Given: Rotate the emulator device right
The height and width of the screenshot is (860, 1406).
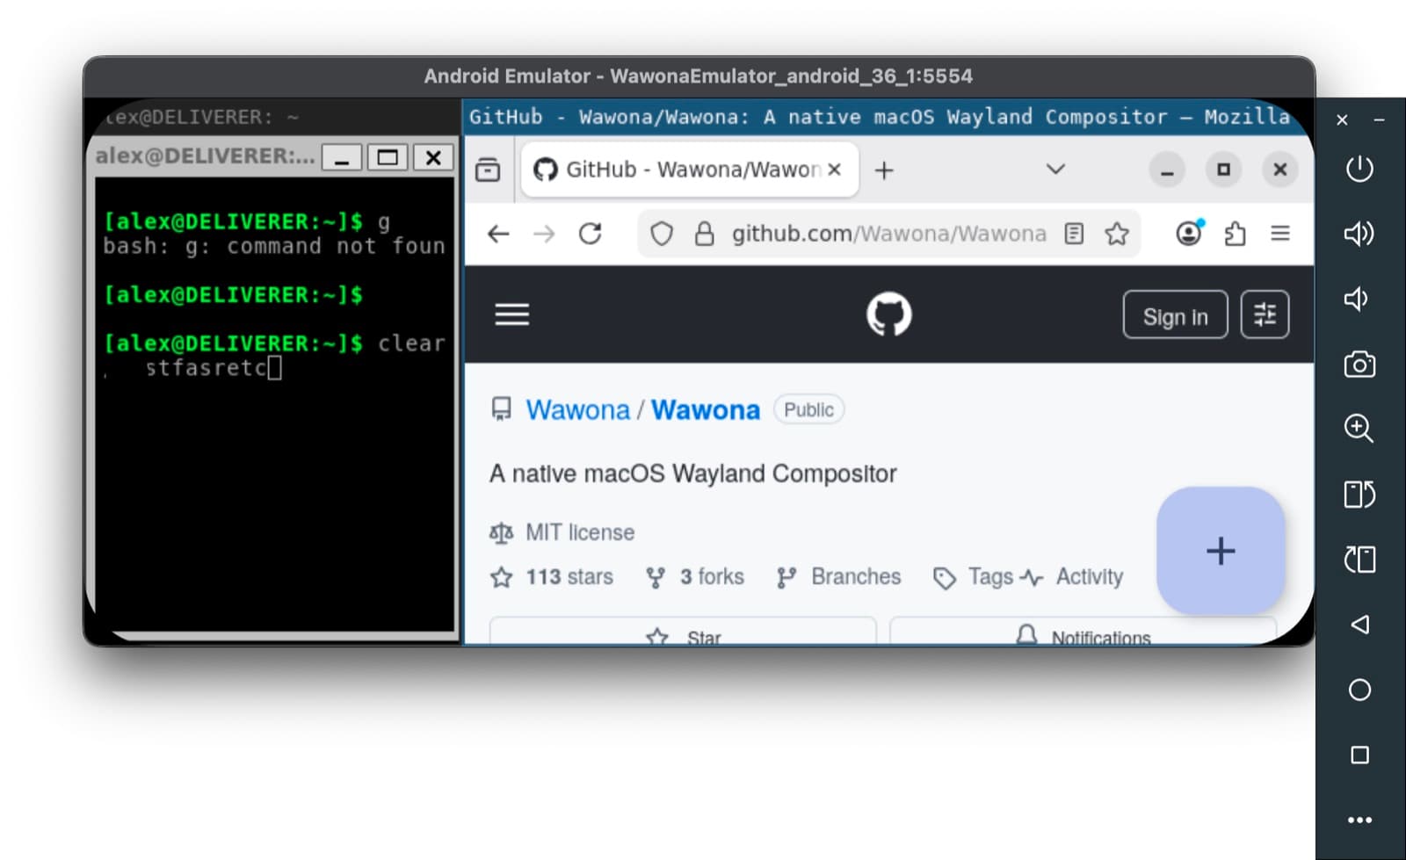Looking at the screenshot, I should pos(1359,559).
